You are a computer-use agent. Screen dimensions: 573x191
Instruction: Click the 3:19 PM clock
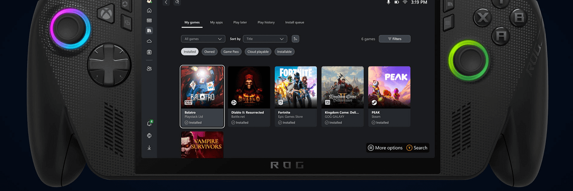pyautogui.click(x=419, y=2)
